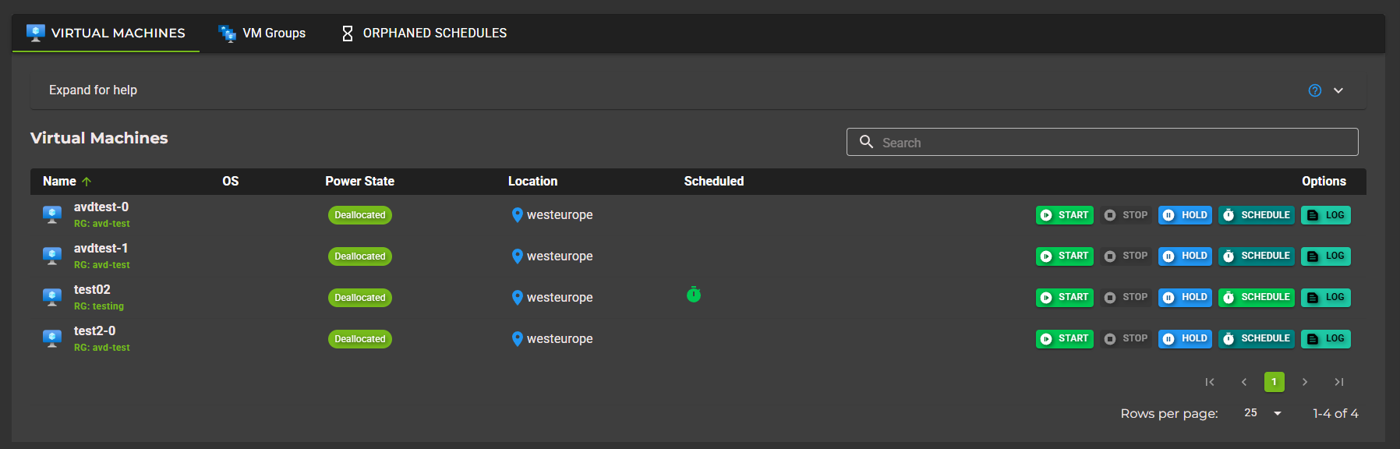Go to the first page icon

(1210, 382)
